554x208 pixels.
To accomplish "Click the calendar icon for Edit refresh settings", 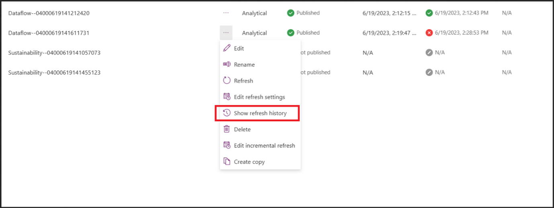I will point(227,97).
